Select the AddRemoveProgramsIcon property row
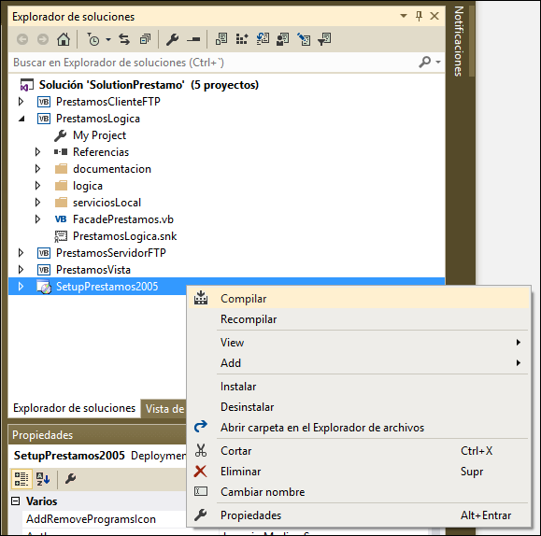Screen dimensions: 541x536 coord(105,519)
